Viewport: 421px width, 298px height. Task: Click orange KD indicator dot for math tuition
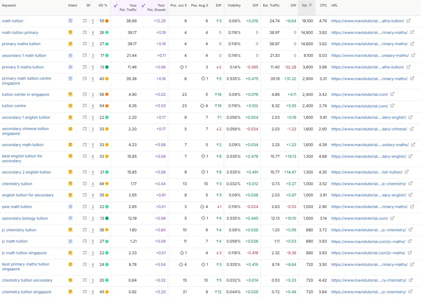(x=107, y=21)
